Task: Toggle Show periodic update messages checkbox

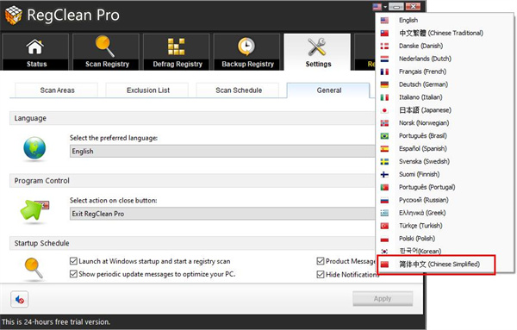Action: pos(73,274)
